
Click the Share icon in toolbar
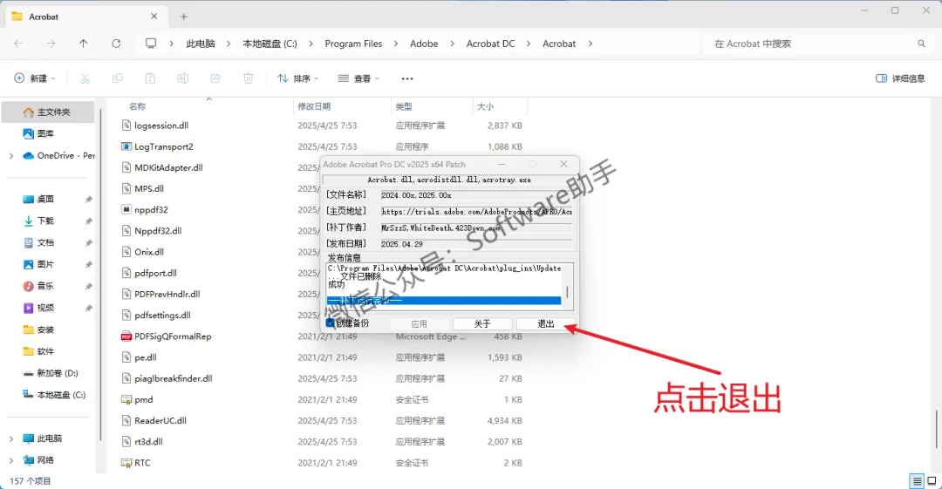coord(215,78)
